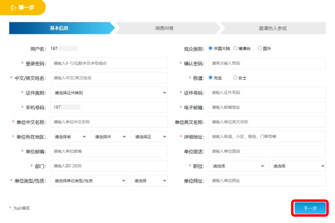
Task: Choose 港澳台 audience type option
Action: [235, 48]
